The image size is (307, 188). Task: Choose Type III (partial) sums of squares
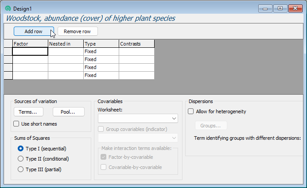(20, 169)
